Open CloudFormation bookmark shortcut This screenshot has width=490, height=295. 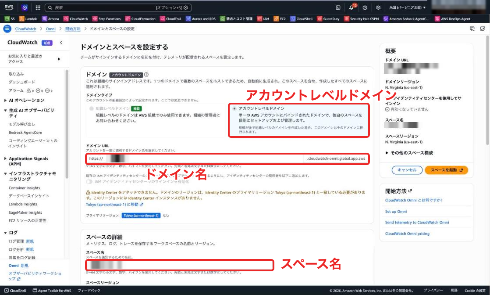coord(140,19)
